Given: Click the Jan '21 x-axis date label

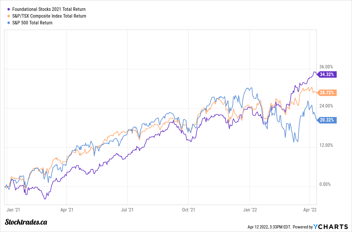Looking at the screenshot, I should point(13,210).
